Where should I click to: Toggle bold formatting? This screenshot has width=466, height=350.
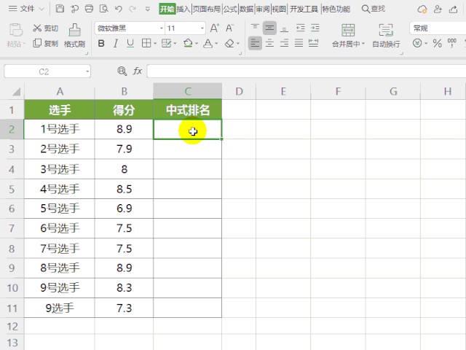click(101, 44)
